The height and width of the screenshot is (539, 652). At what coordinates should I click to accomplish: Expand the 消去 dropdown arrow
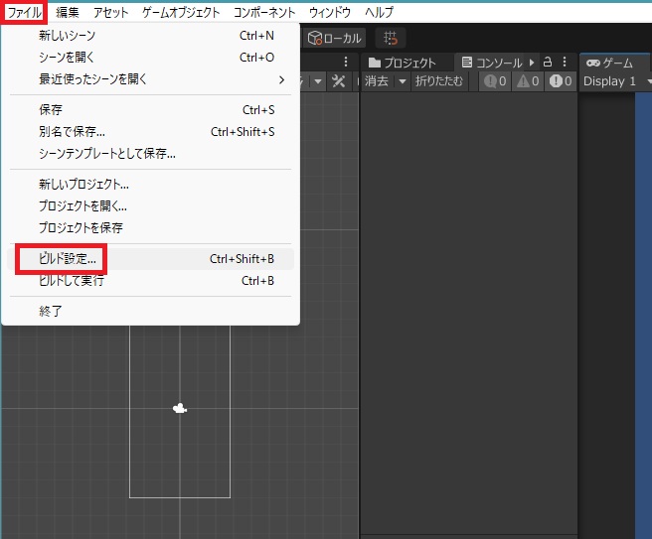(403, 81)
